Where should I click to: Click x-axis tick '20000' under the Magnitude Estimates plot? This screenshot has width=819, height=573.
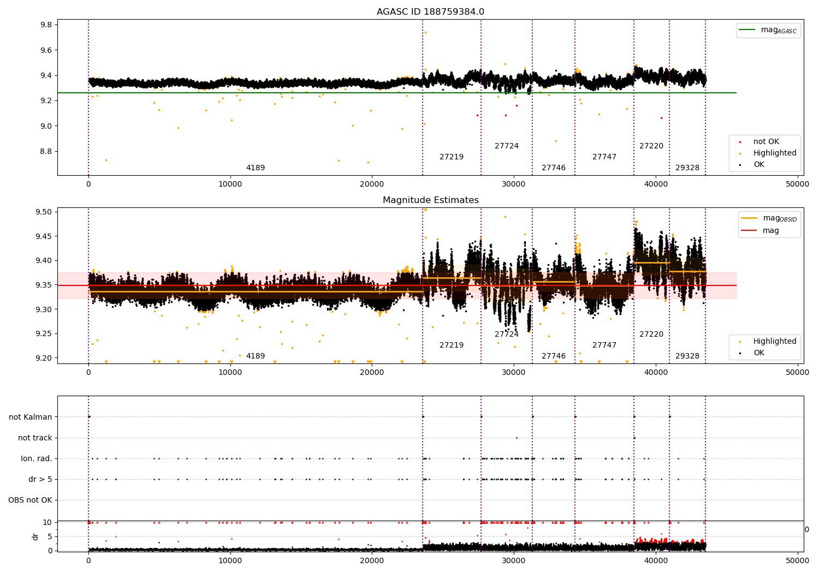pos(372,372)
